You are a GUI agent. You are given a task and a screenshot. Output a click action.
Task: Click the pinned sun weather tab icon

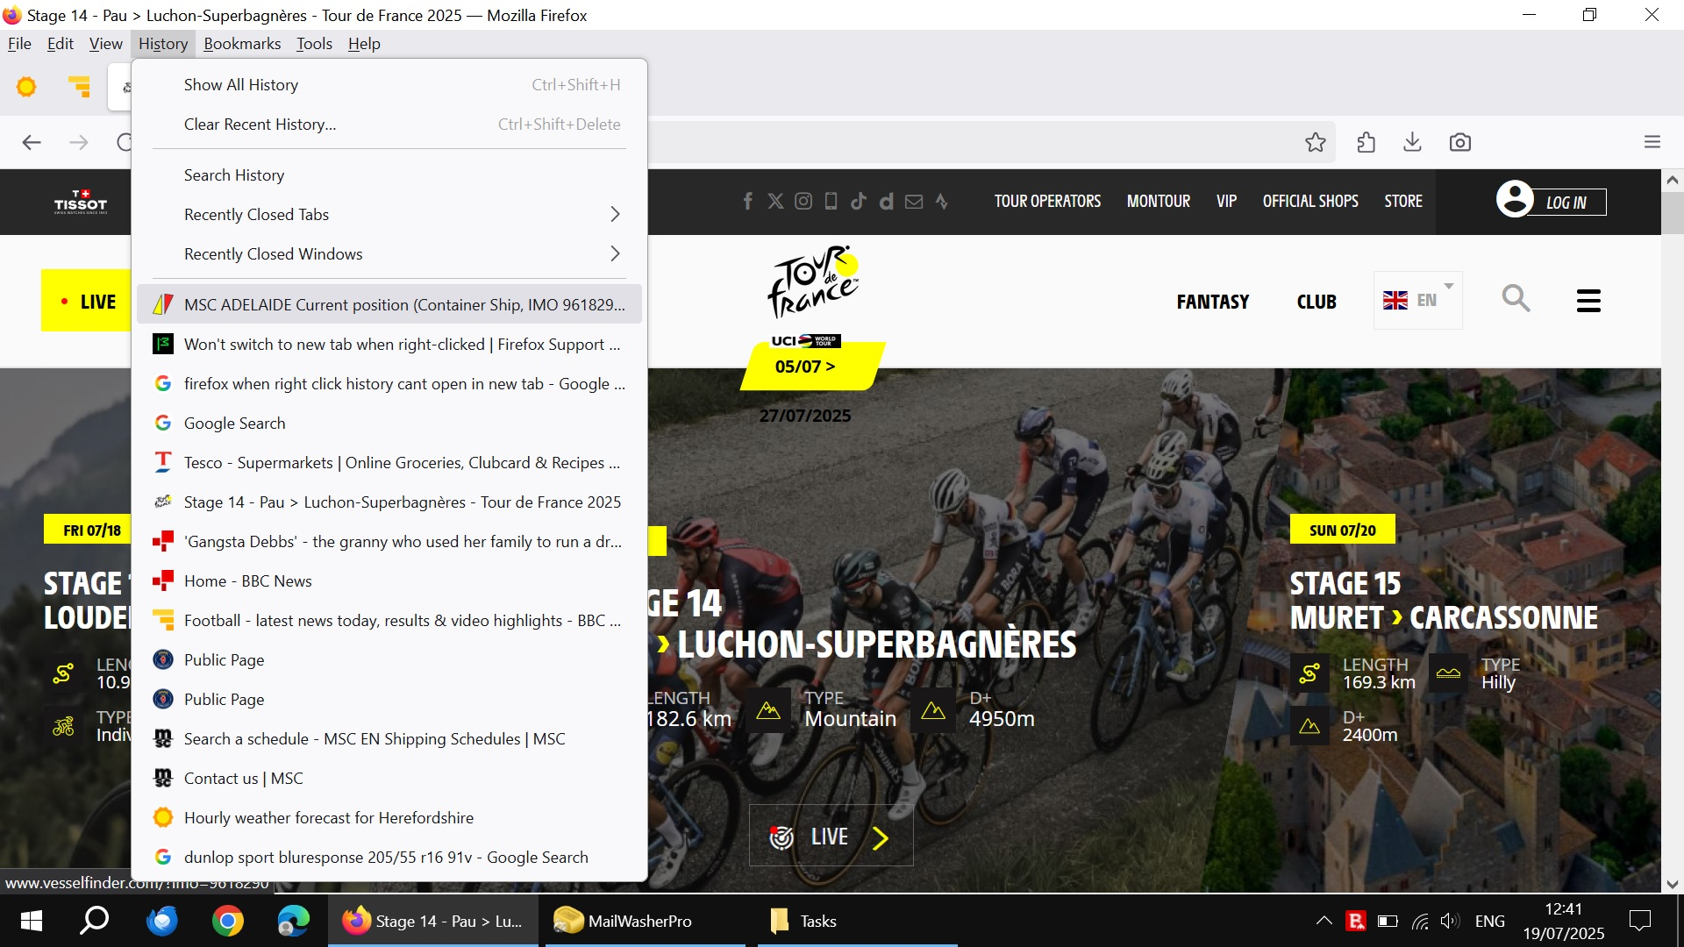coord(26,87)
